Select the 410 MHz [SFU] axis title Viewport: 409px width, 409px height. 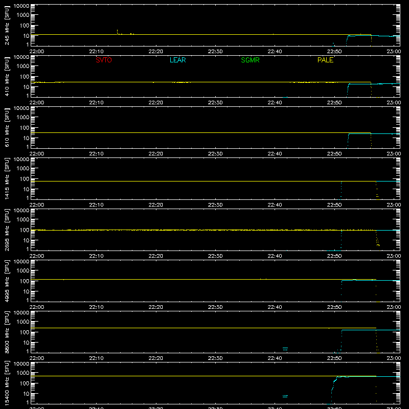[7, 76]
